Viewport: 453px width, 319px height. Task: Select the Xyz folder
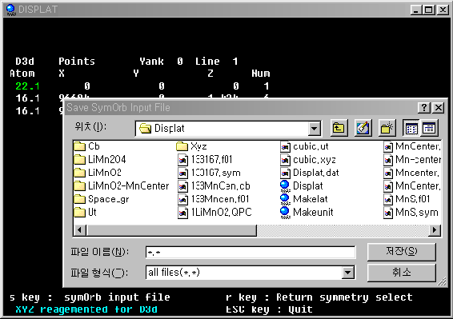pyautogui.click(x=191, y=146)
